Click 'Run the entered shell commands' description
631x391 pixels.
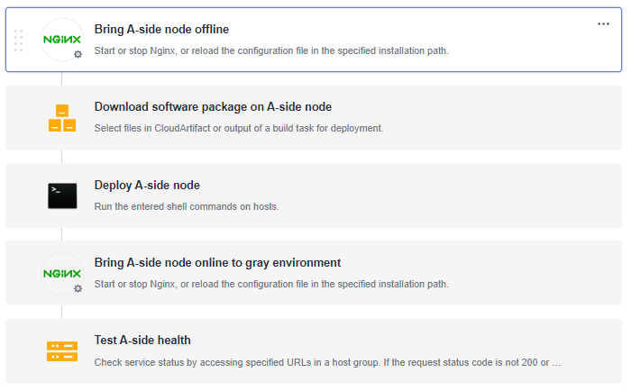[187, 206]
